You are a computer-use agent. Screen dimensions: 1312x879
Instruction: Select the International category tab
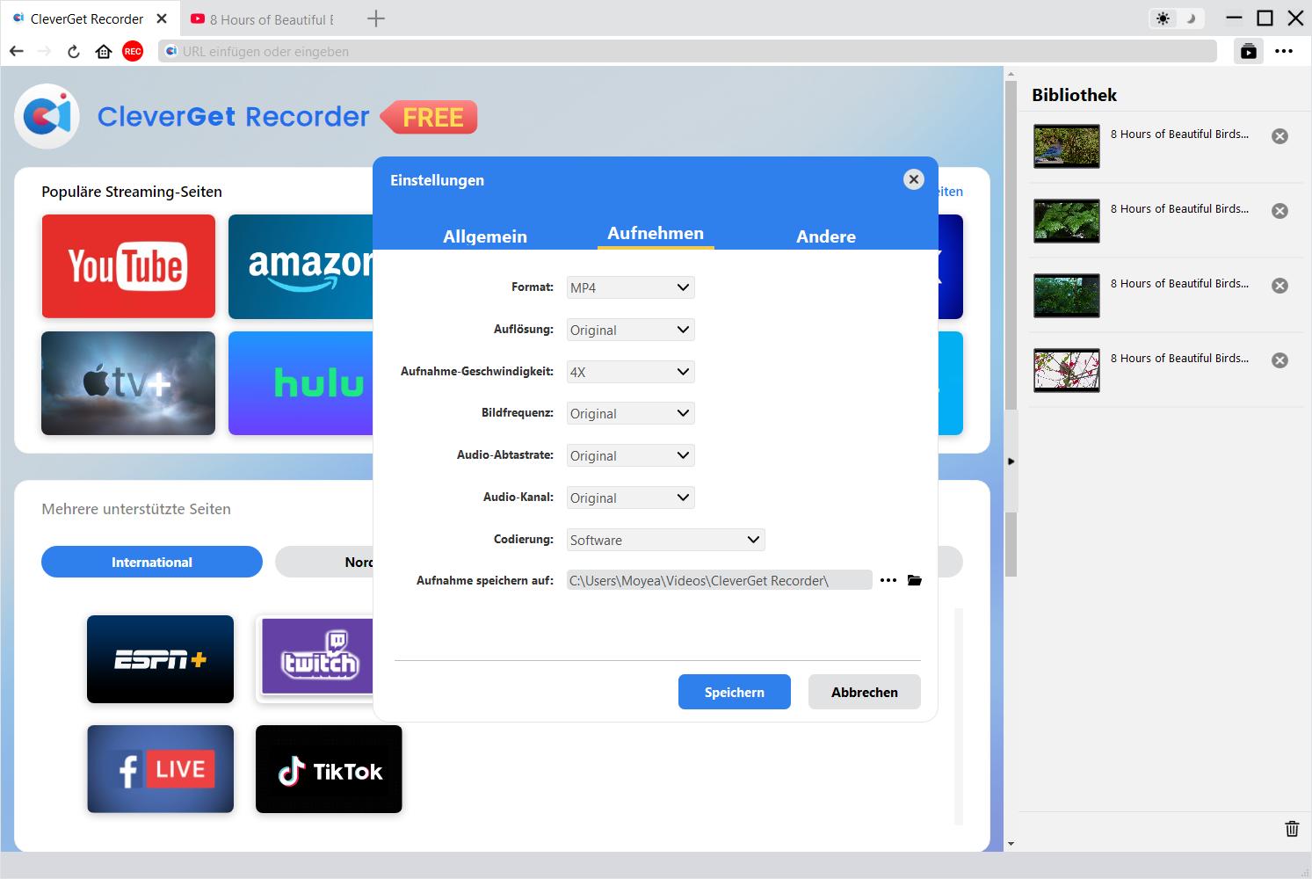(x=152, y=562)
